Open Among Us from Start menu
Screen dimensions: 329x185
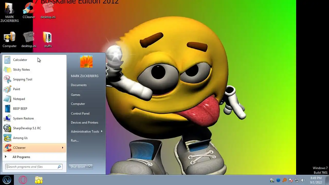34,138
